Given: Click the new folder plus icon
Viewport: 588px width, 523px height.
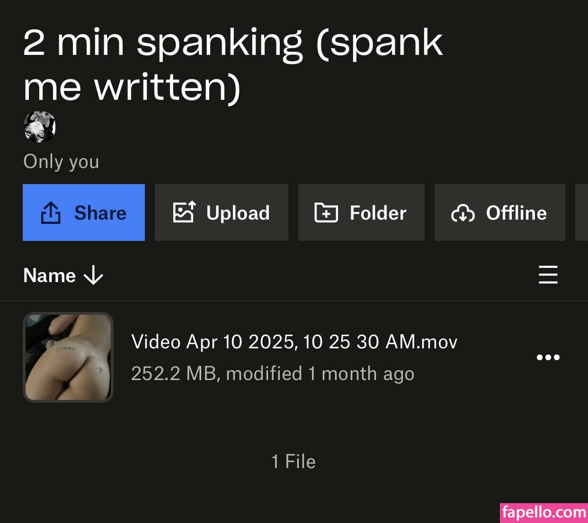Looking at the screenshot, I should (326, 213).
